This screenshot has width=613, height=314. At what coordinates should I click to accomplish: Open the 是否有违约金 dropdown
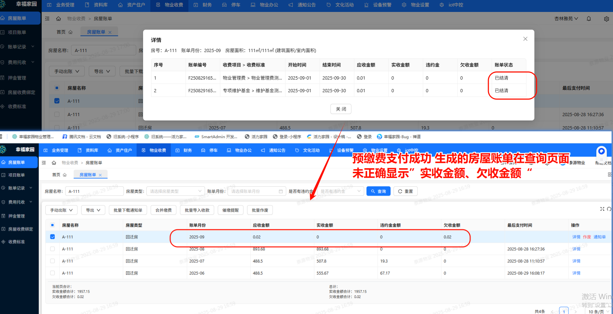pyautogui.click(x=341, y=191)
